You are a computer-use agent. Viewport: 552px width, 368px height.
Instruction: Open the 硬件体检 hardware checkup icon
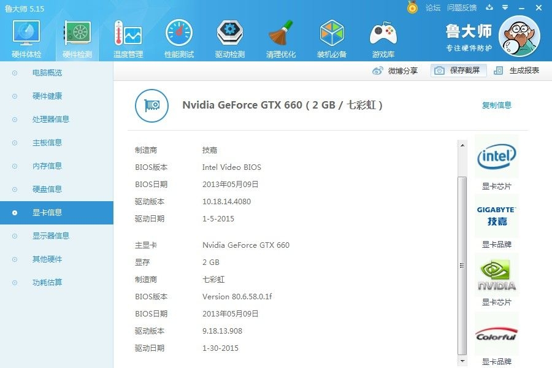pos(26,38)
